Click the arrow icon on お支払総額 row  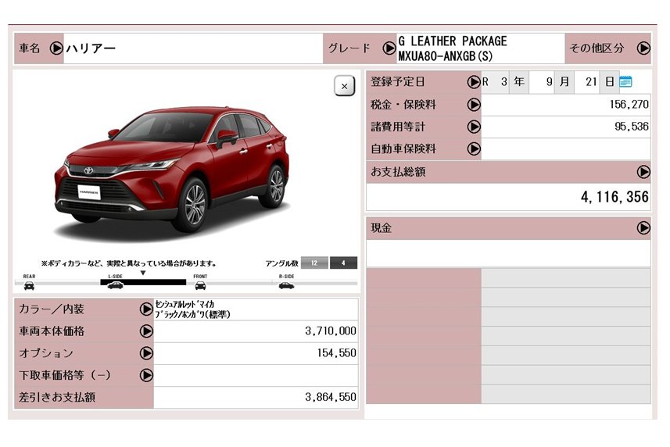(x=643, y=171)
